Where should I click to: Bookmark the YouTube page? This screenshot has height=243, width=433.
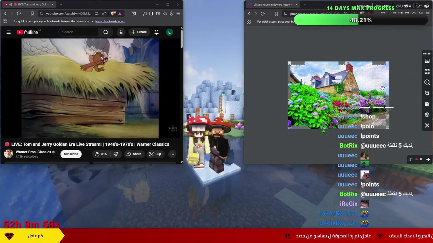pyautogui.click(x=32, y=13)
